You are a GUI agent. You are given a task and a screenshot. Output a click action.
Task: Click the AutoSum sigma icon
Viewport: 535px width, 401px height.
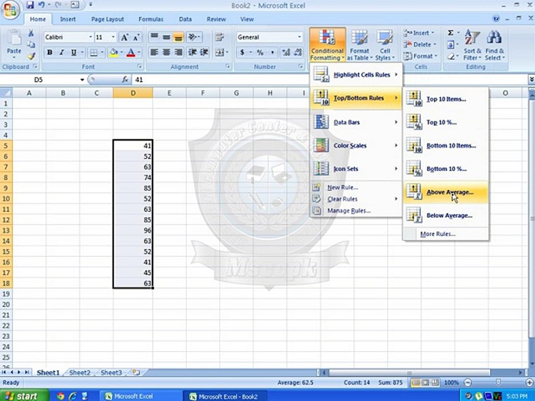coord(451,33)
